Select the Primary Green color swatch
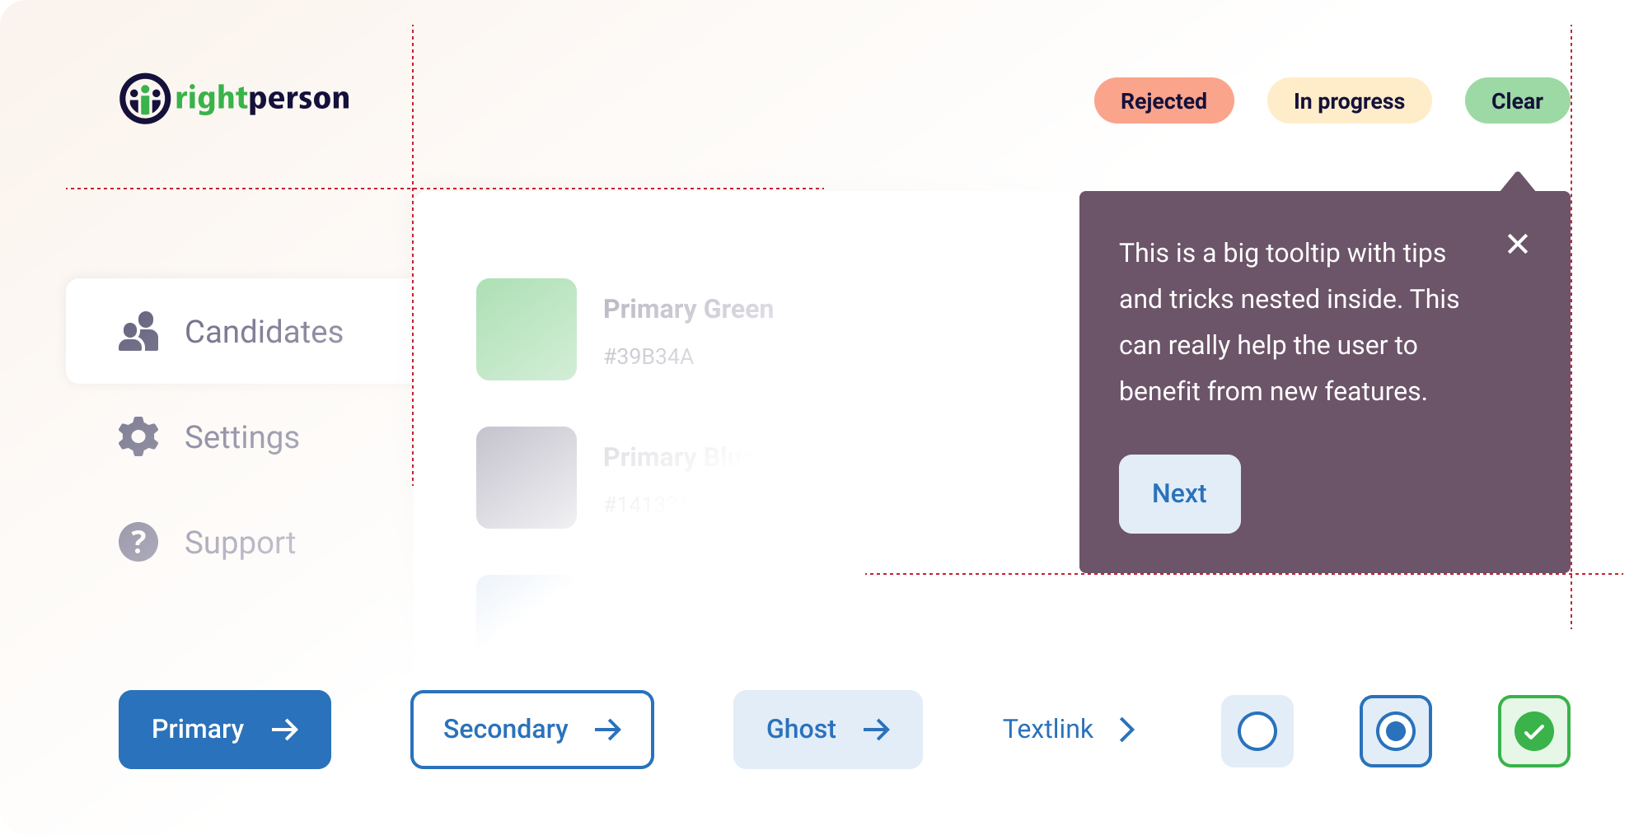Viewport: 1648px width, 835px height. tap(527, 329)
